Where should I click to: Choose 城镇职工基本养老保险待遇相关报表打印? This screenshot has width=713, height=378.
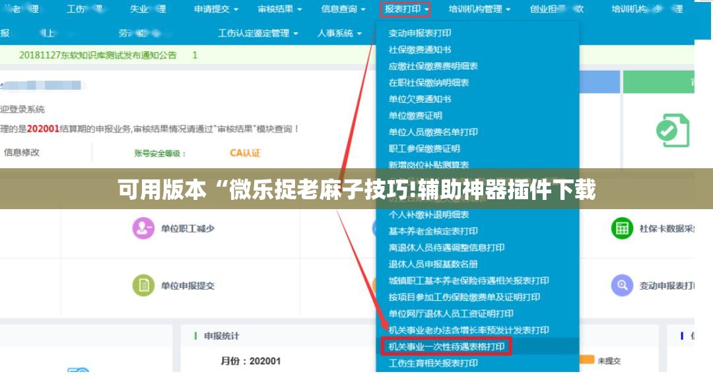[468, 280]
